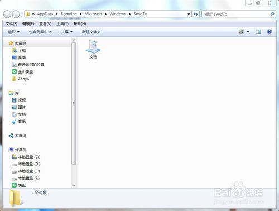Open the 包含到库中 dropdown
Viewport: 279px width, 211px height.
point(40,32)
